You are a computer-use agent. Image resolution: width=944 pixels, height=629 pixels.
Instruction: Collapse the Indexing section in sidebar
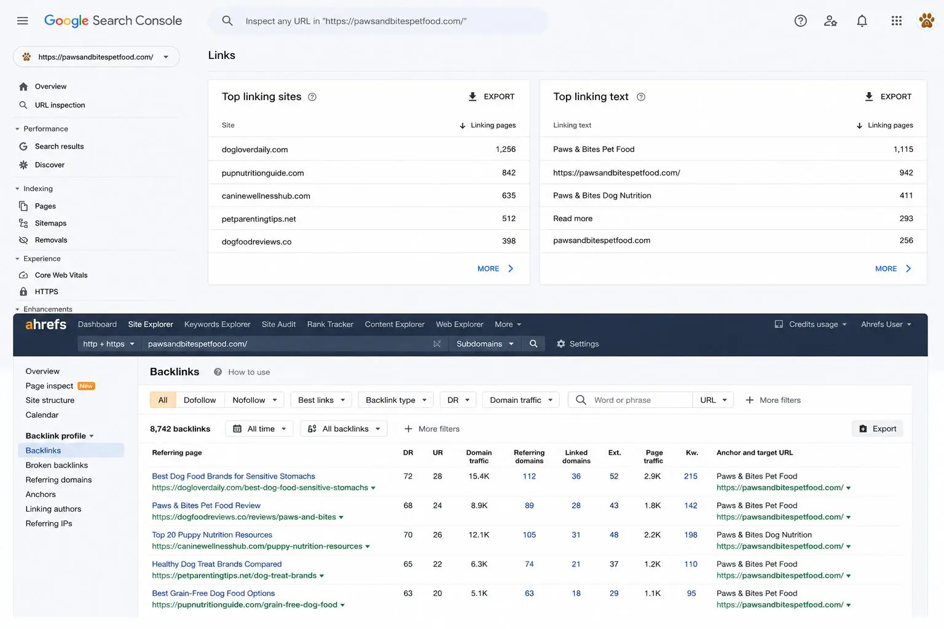click(x=17, y=189)
